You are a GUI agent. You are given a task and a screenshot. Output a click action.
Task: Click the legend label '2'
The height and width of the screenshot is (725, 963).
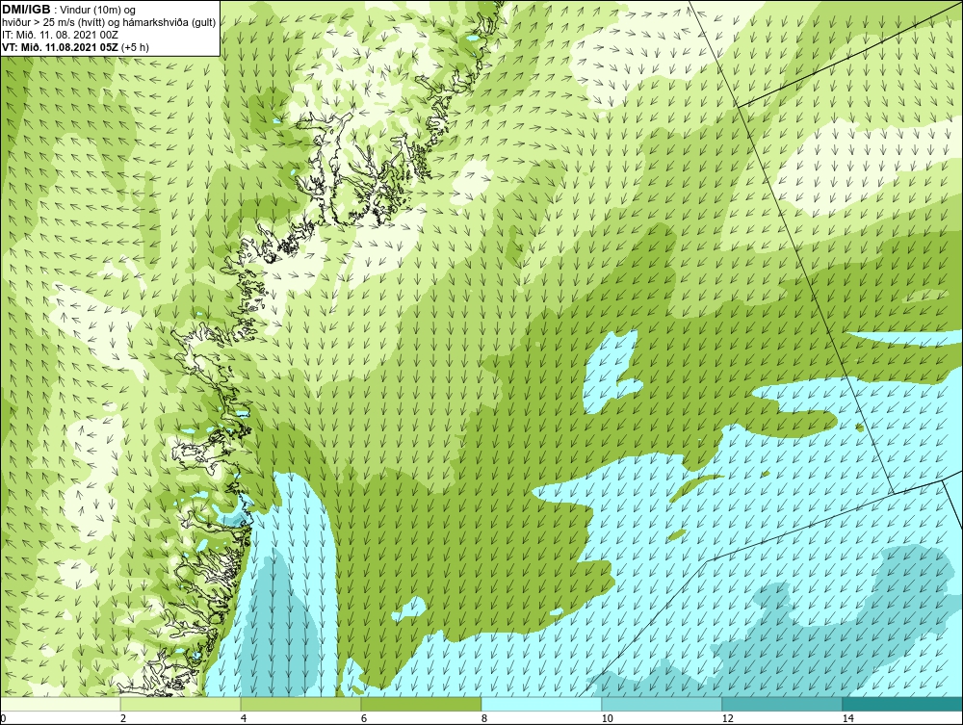point(123,719)
